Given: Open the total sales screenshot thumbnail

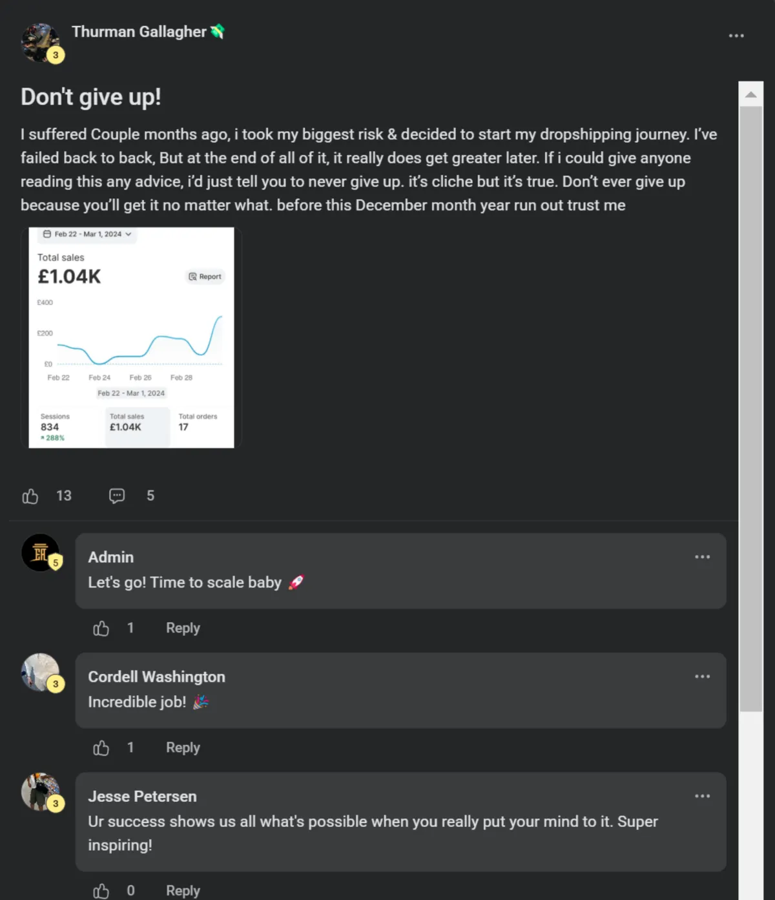Looking at the screenshot, I should pyautogui.click(x=131, y=337).
